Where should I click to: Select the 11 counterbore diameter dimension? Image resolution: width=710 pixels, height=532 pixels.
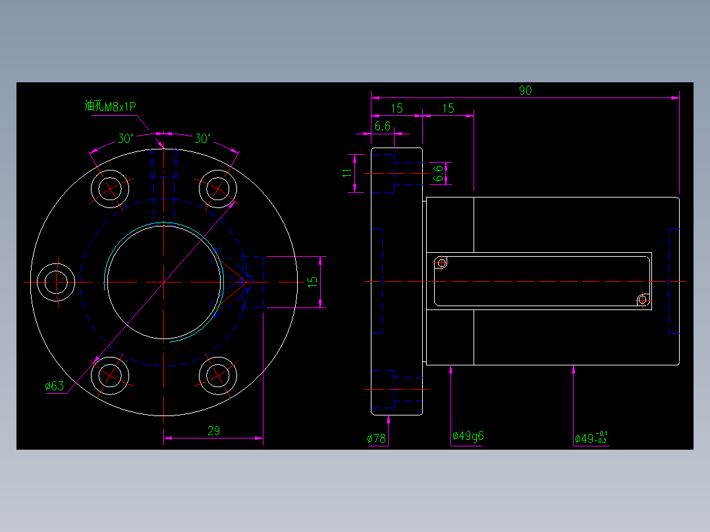tap(347, 173)
